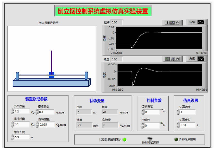
Task: Click the 仿真步长 field showing 0.01
Action: 188,125
